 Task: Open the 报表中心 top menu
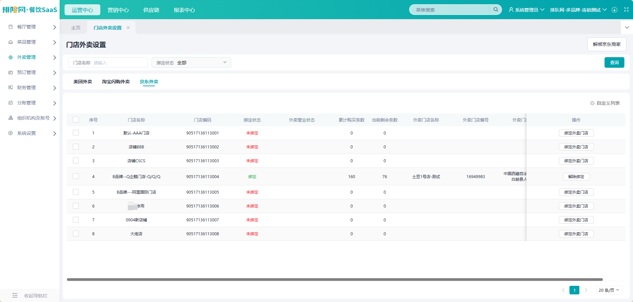[184, 10]
